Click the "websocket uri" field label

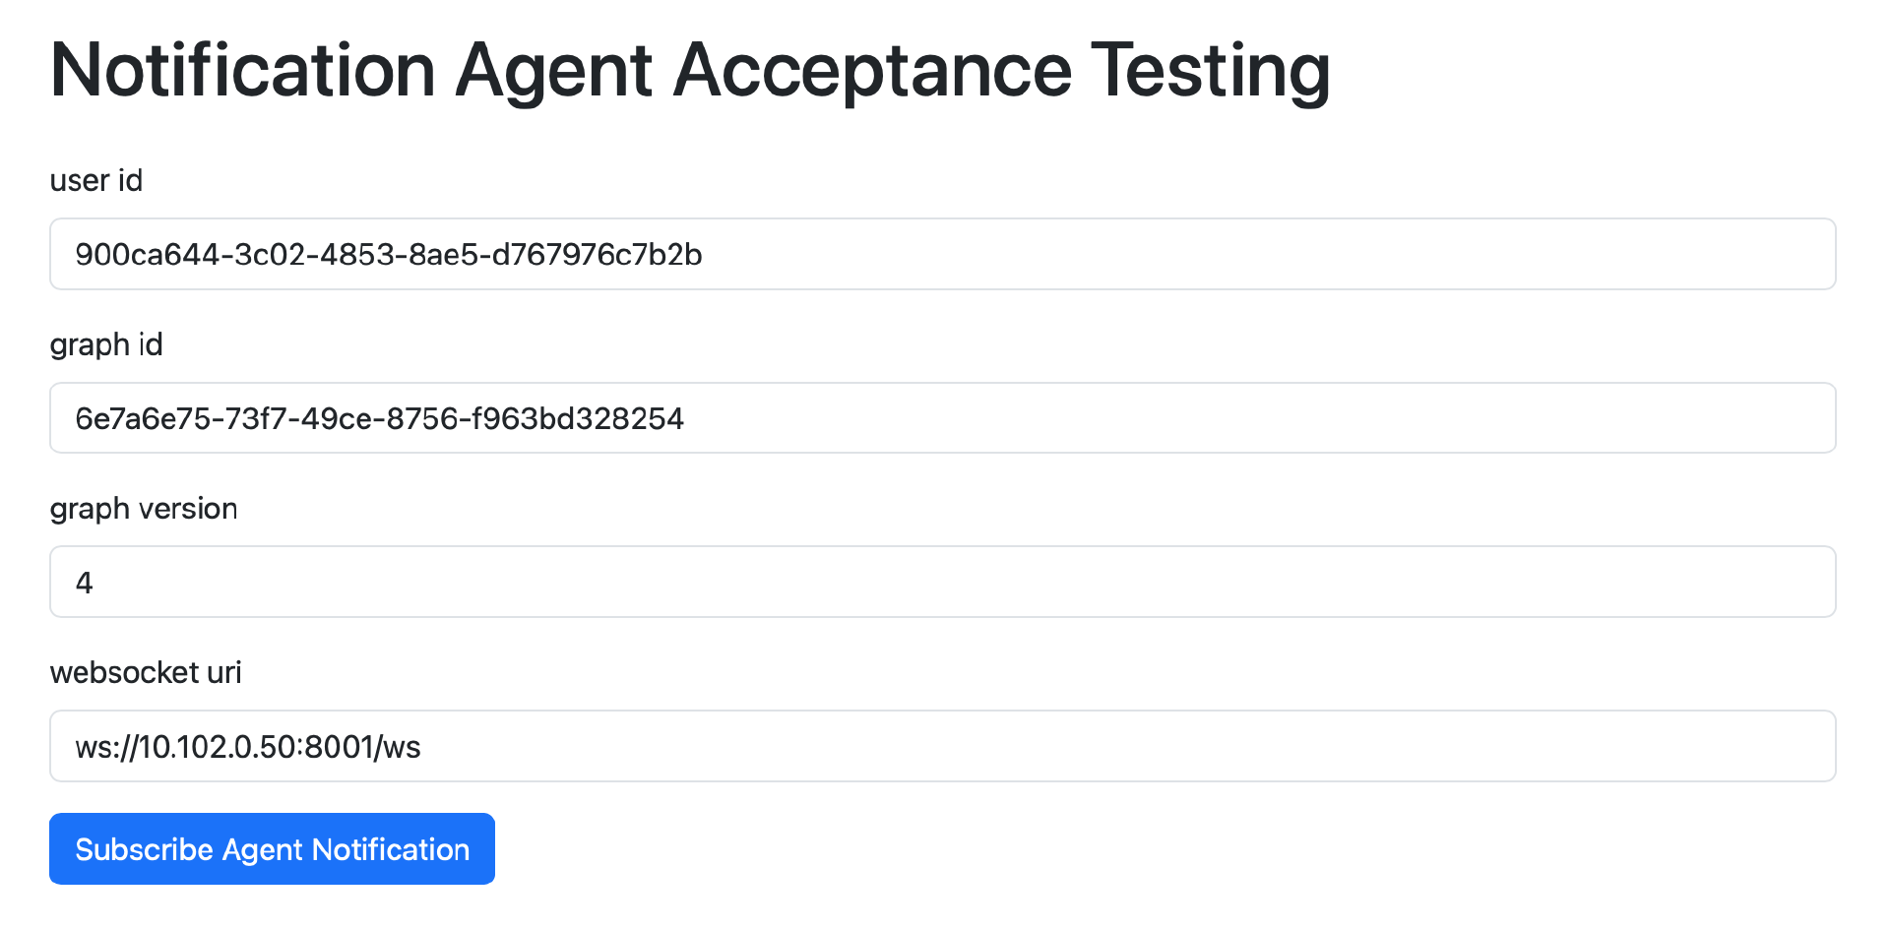click(x=146, y=673)
